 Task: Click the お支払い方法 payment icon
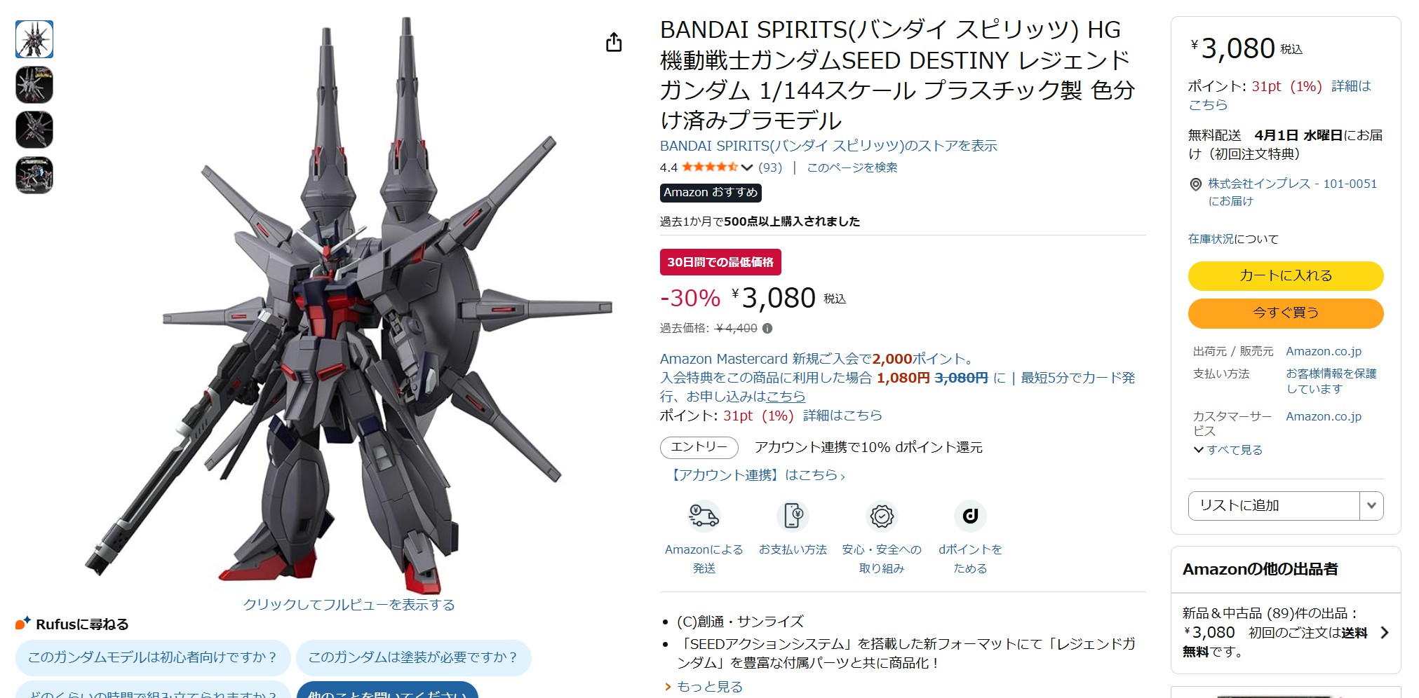[x=793, y=516]
